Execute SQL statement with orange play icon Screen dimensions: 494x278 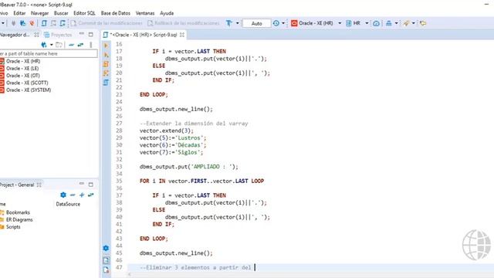pyautogui.click(x=107, y=46)
